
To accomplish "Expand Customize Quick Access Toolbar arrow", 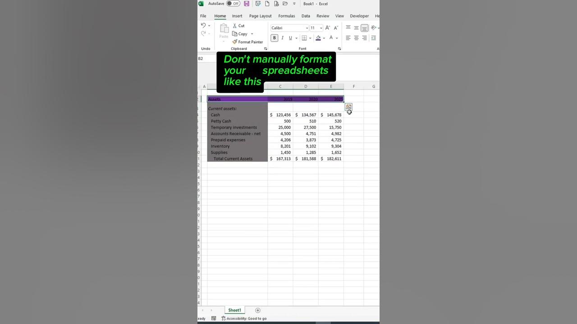I will coord(294,4).
